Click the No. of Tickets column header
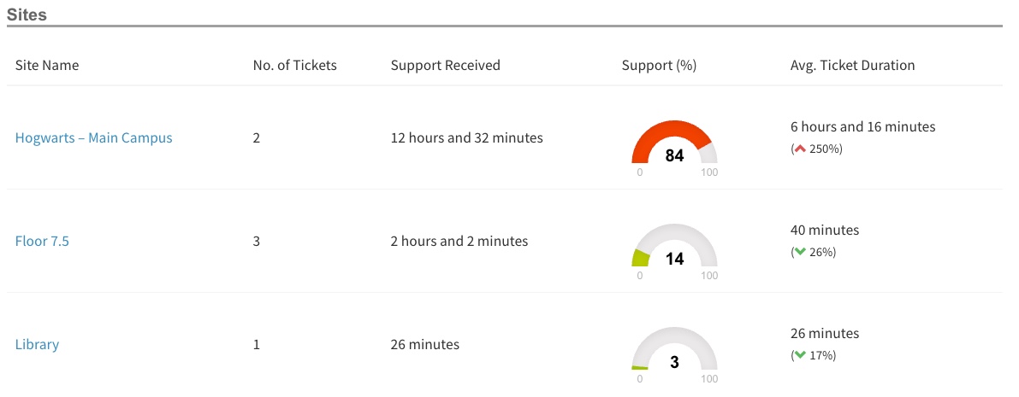This screenshot has height=397, width=1019. 295,65
